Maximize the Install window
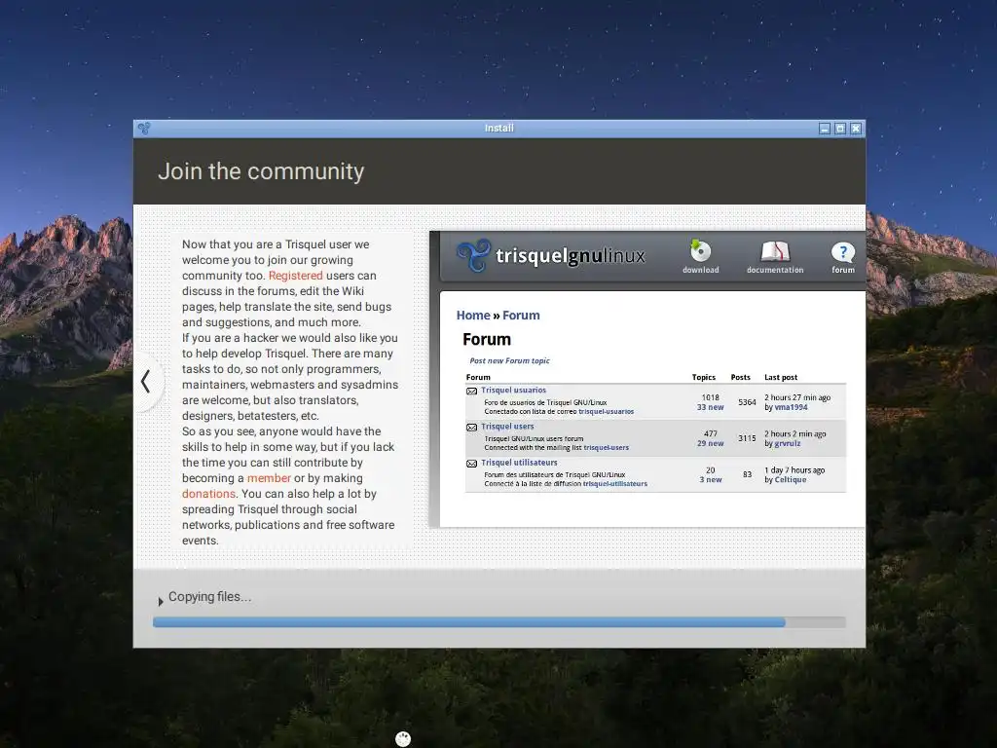997x748 pixels. click(x=840, y=129)
